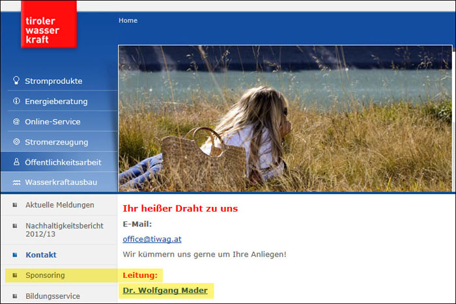The width and height of the screenshot is (456, 304).
Task: Click the bullet icon beside Aktuelle Meldungen
Action: (15, 205)
